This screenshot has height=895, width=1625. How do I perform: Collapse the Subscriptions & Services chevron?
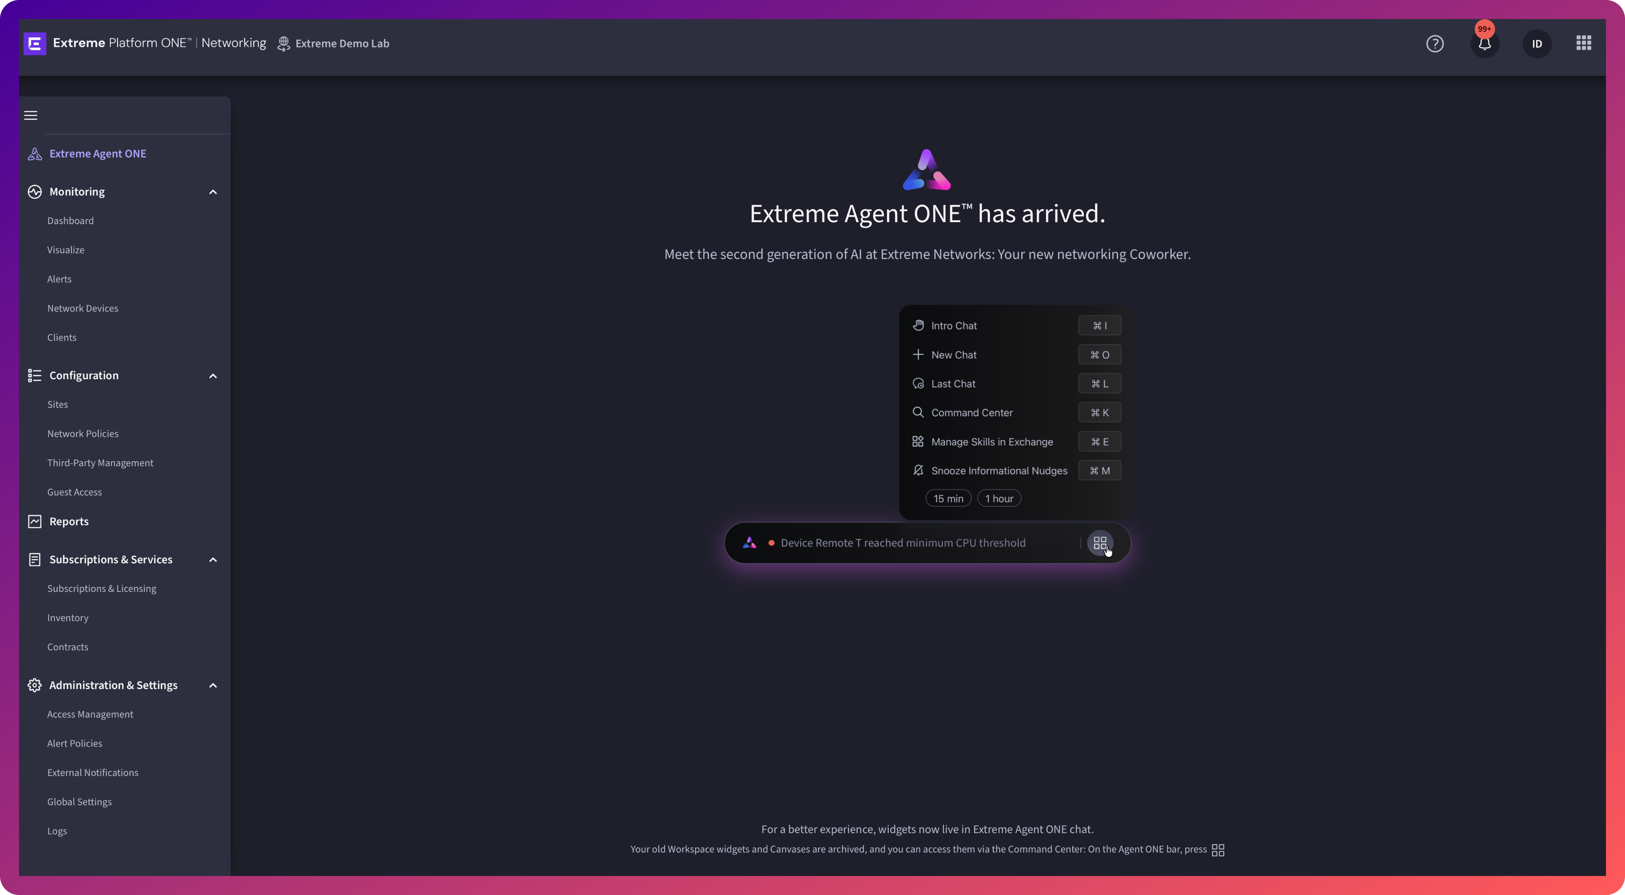pos(213,559)
